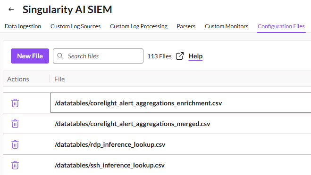Switch to the Custom Log Sources tab
This screenshot has height=175, width=311.
pos(76,26)
